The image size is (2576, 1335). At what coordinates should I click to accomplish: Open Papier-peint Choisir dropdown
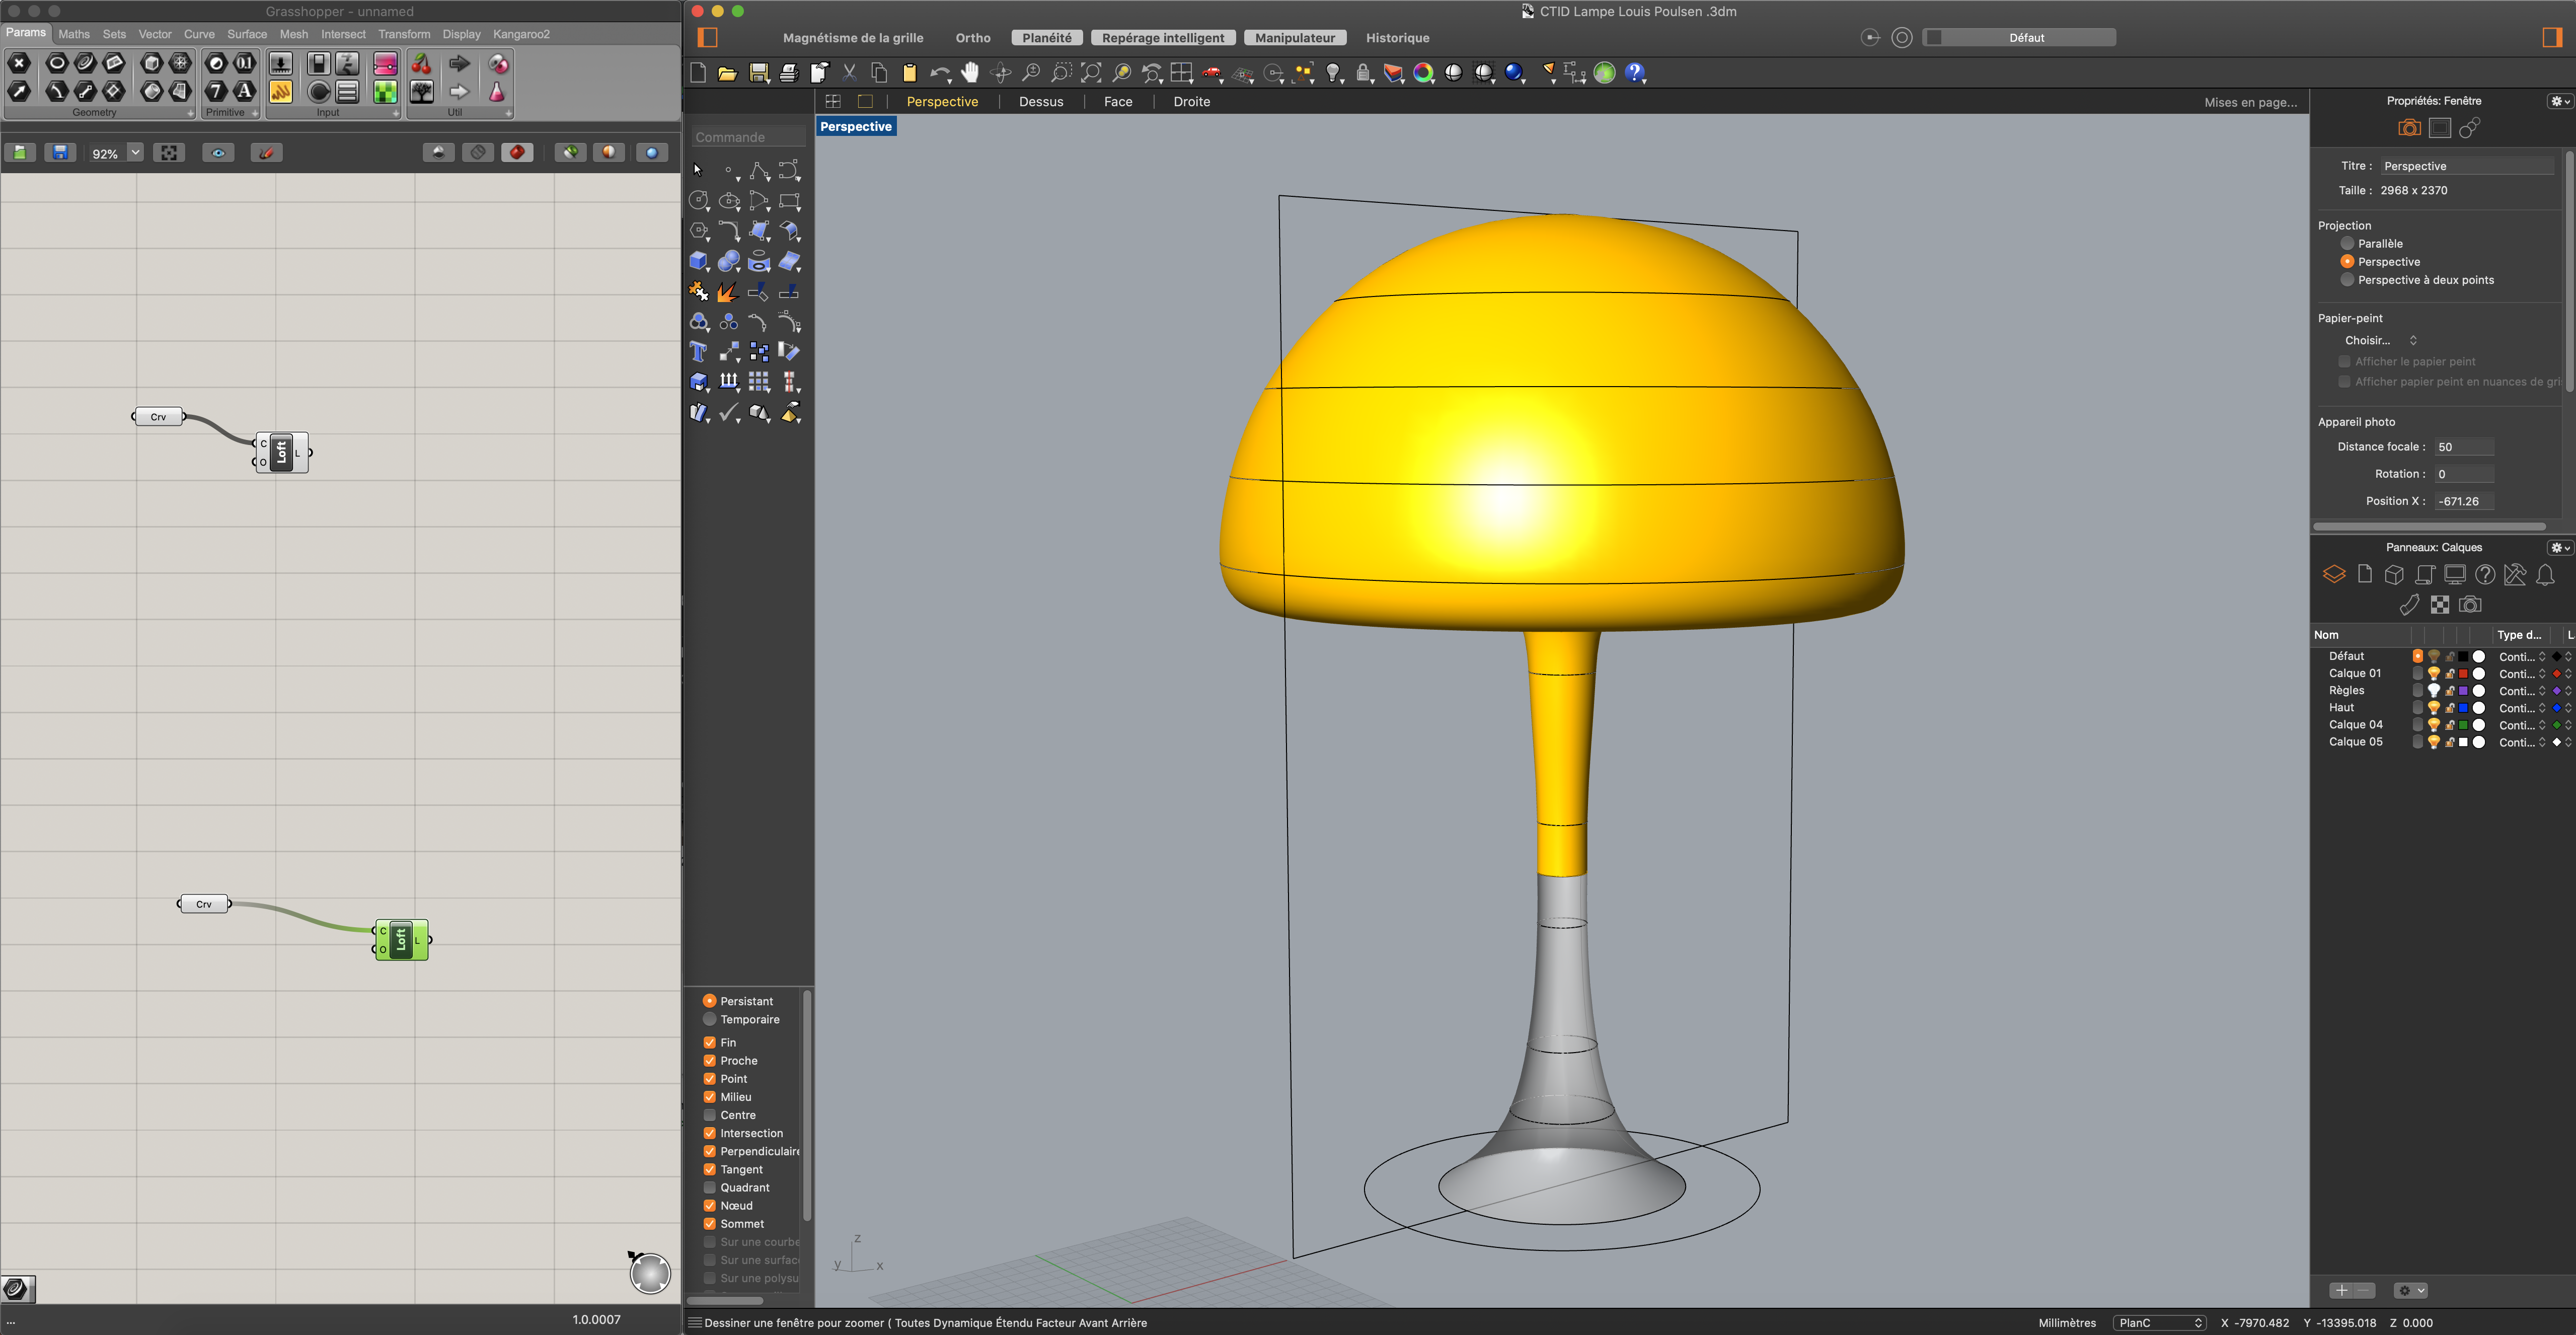[x=2380, y=340]
